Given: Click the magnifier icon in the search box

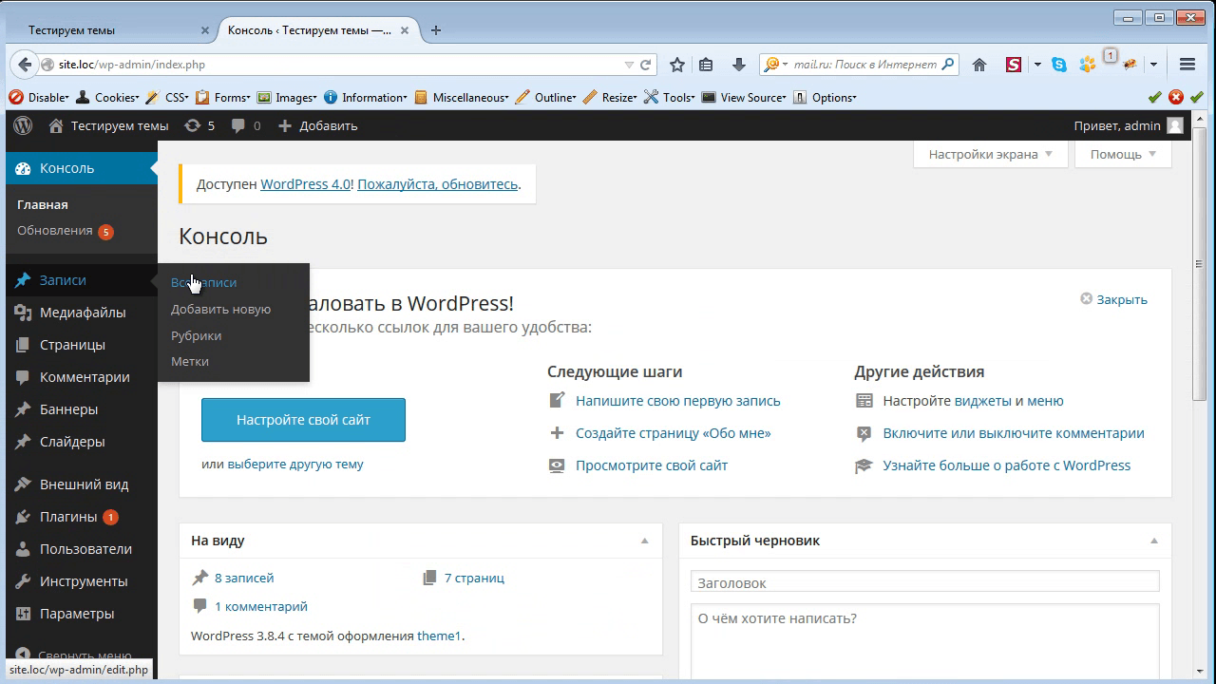Looking at the screenshot, I should pos(946,65).
